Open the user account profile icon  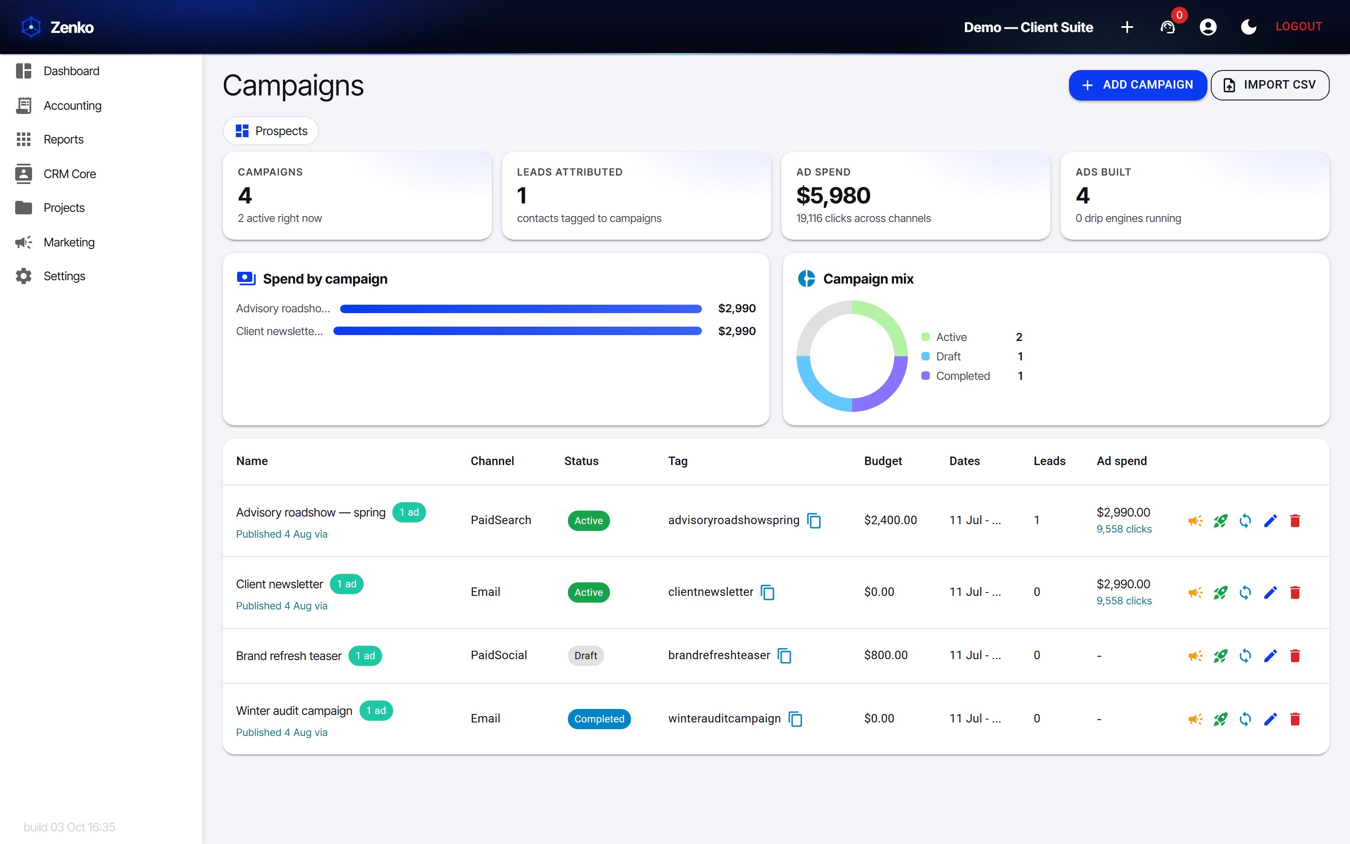[1208, 27]
